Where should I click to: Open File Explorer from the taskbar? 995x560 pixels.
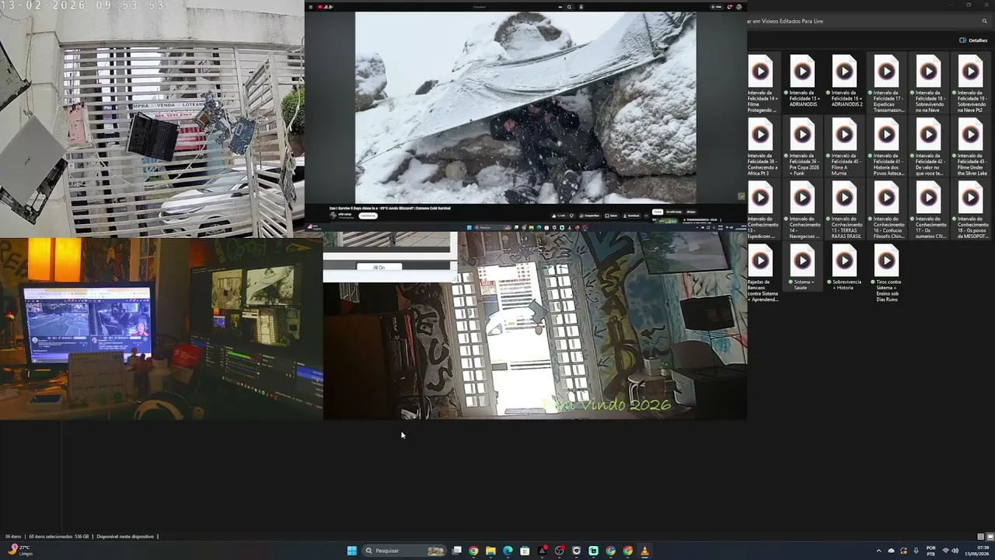click(x=491, y=551)
